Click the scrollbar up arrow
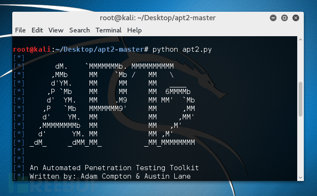This screenshot has width=317, height=196. tap(301, 40)
